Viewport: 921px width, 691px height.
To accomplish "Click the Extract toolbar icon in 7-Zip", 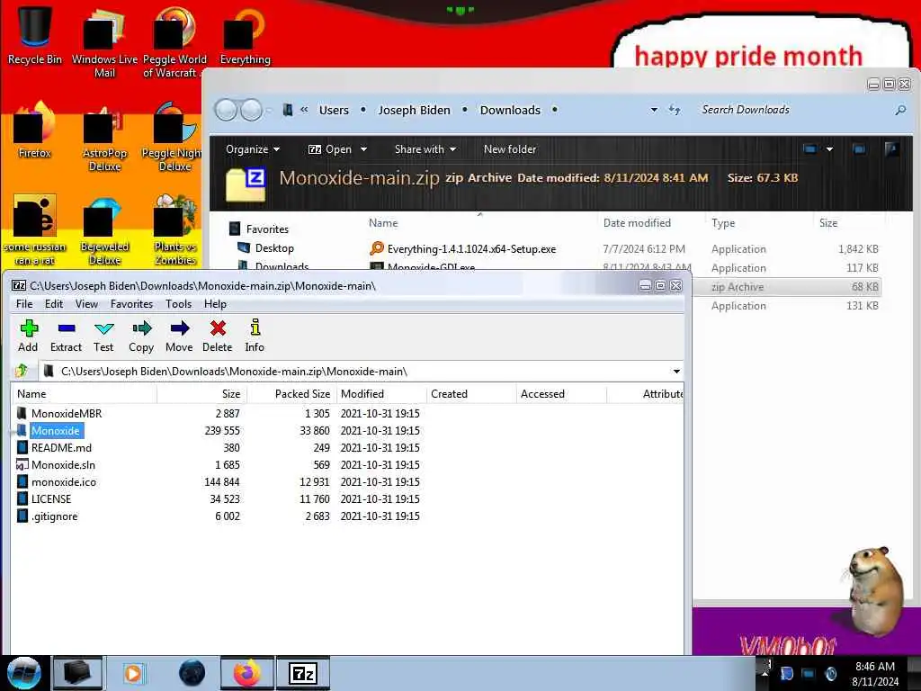I will coord(66,336).
